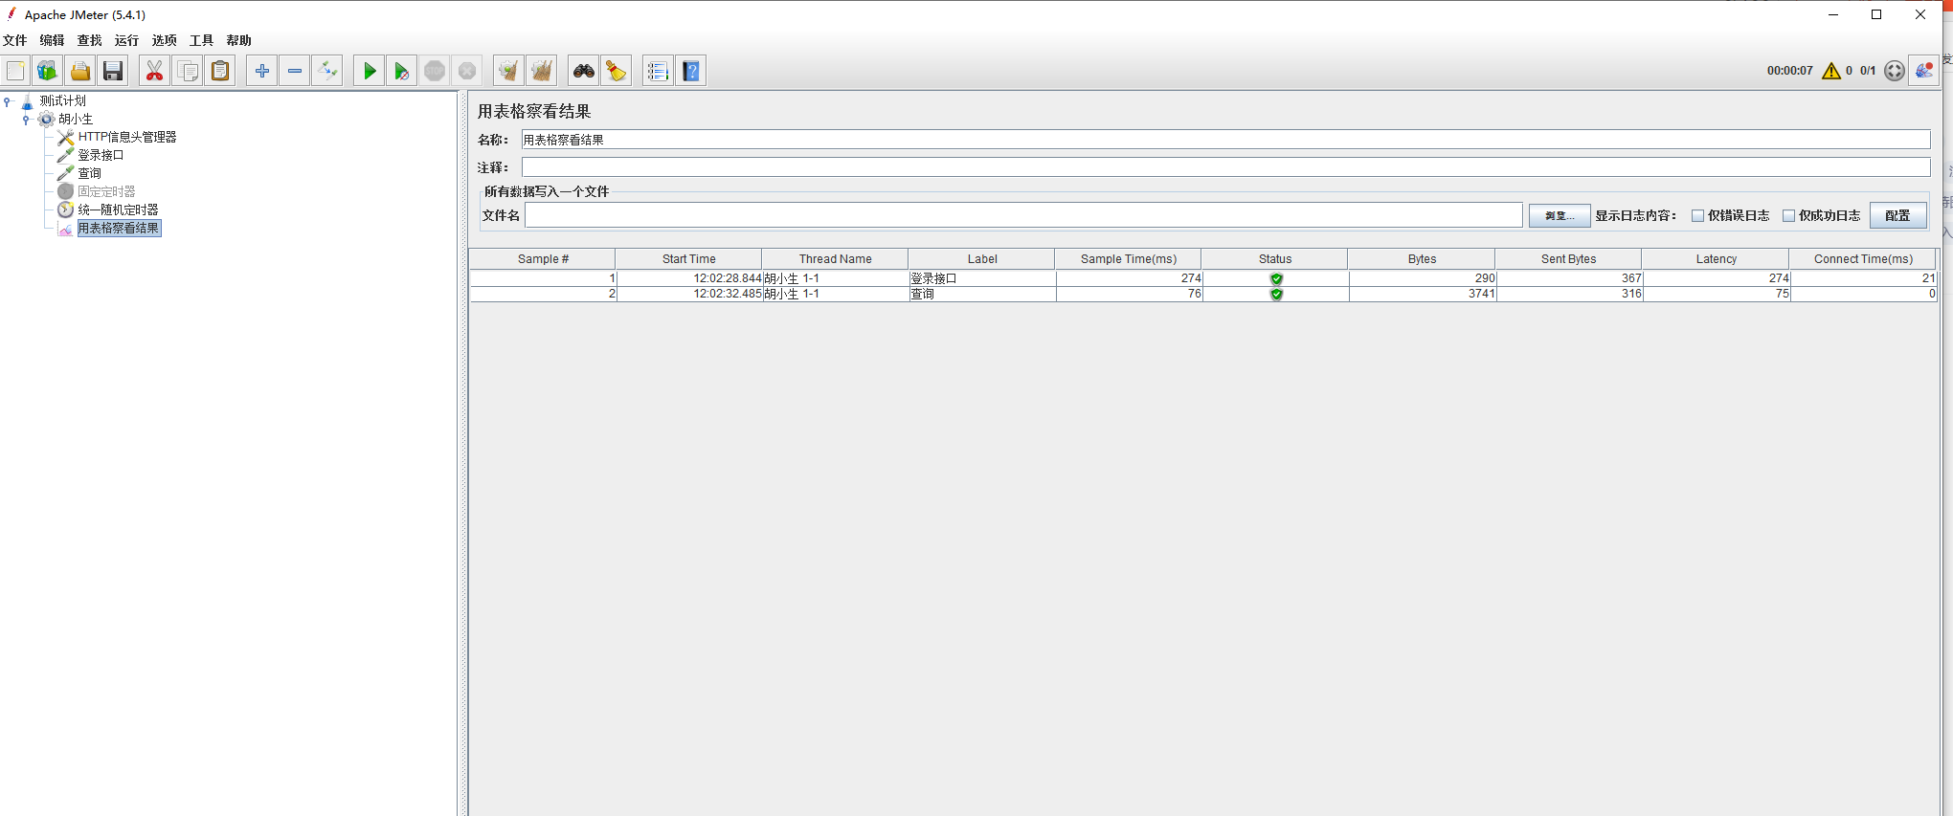Click the Label column header
The image size is (1953, 816).
(x=982, y=259)
